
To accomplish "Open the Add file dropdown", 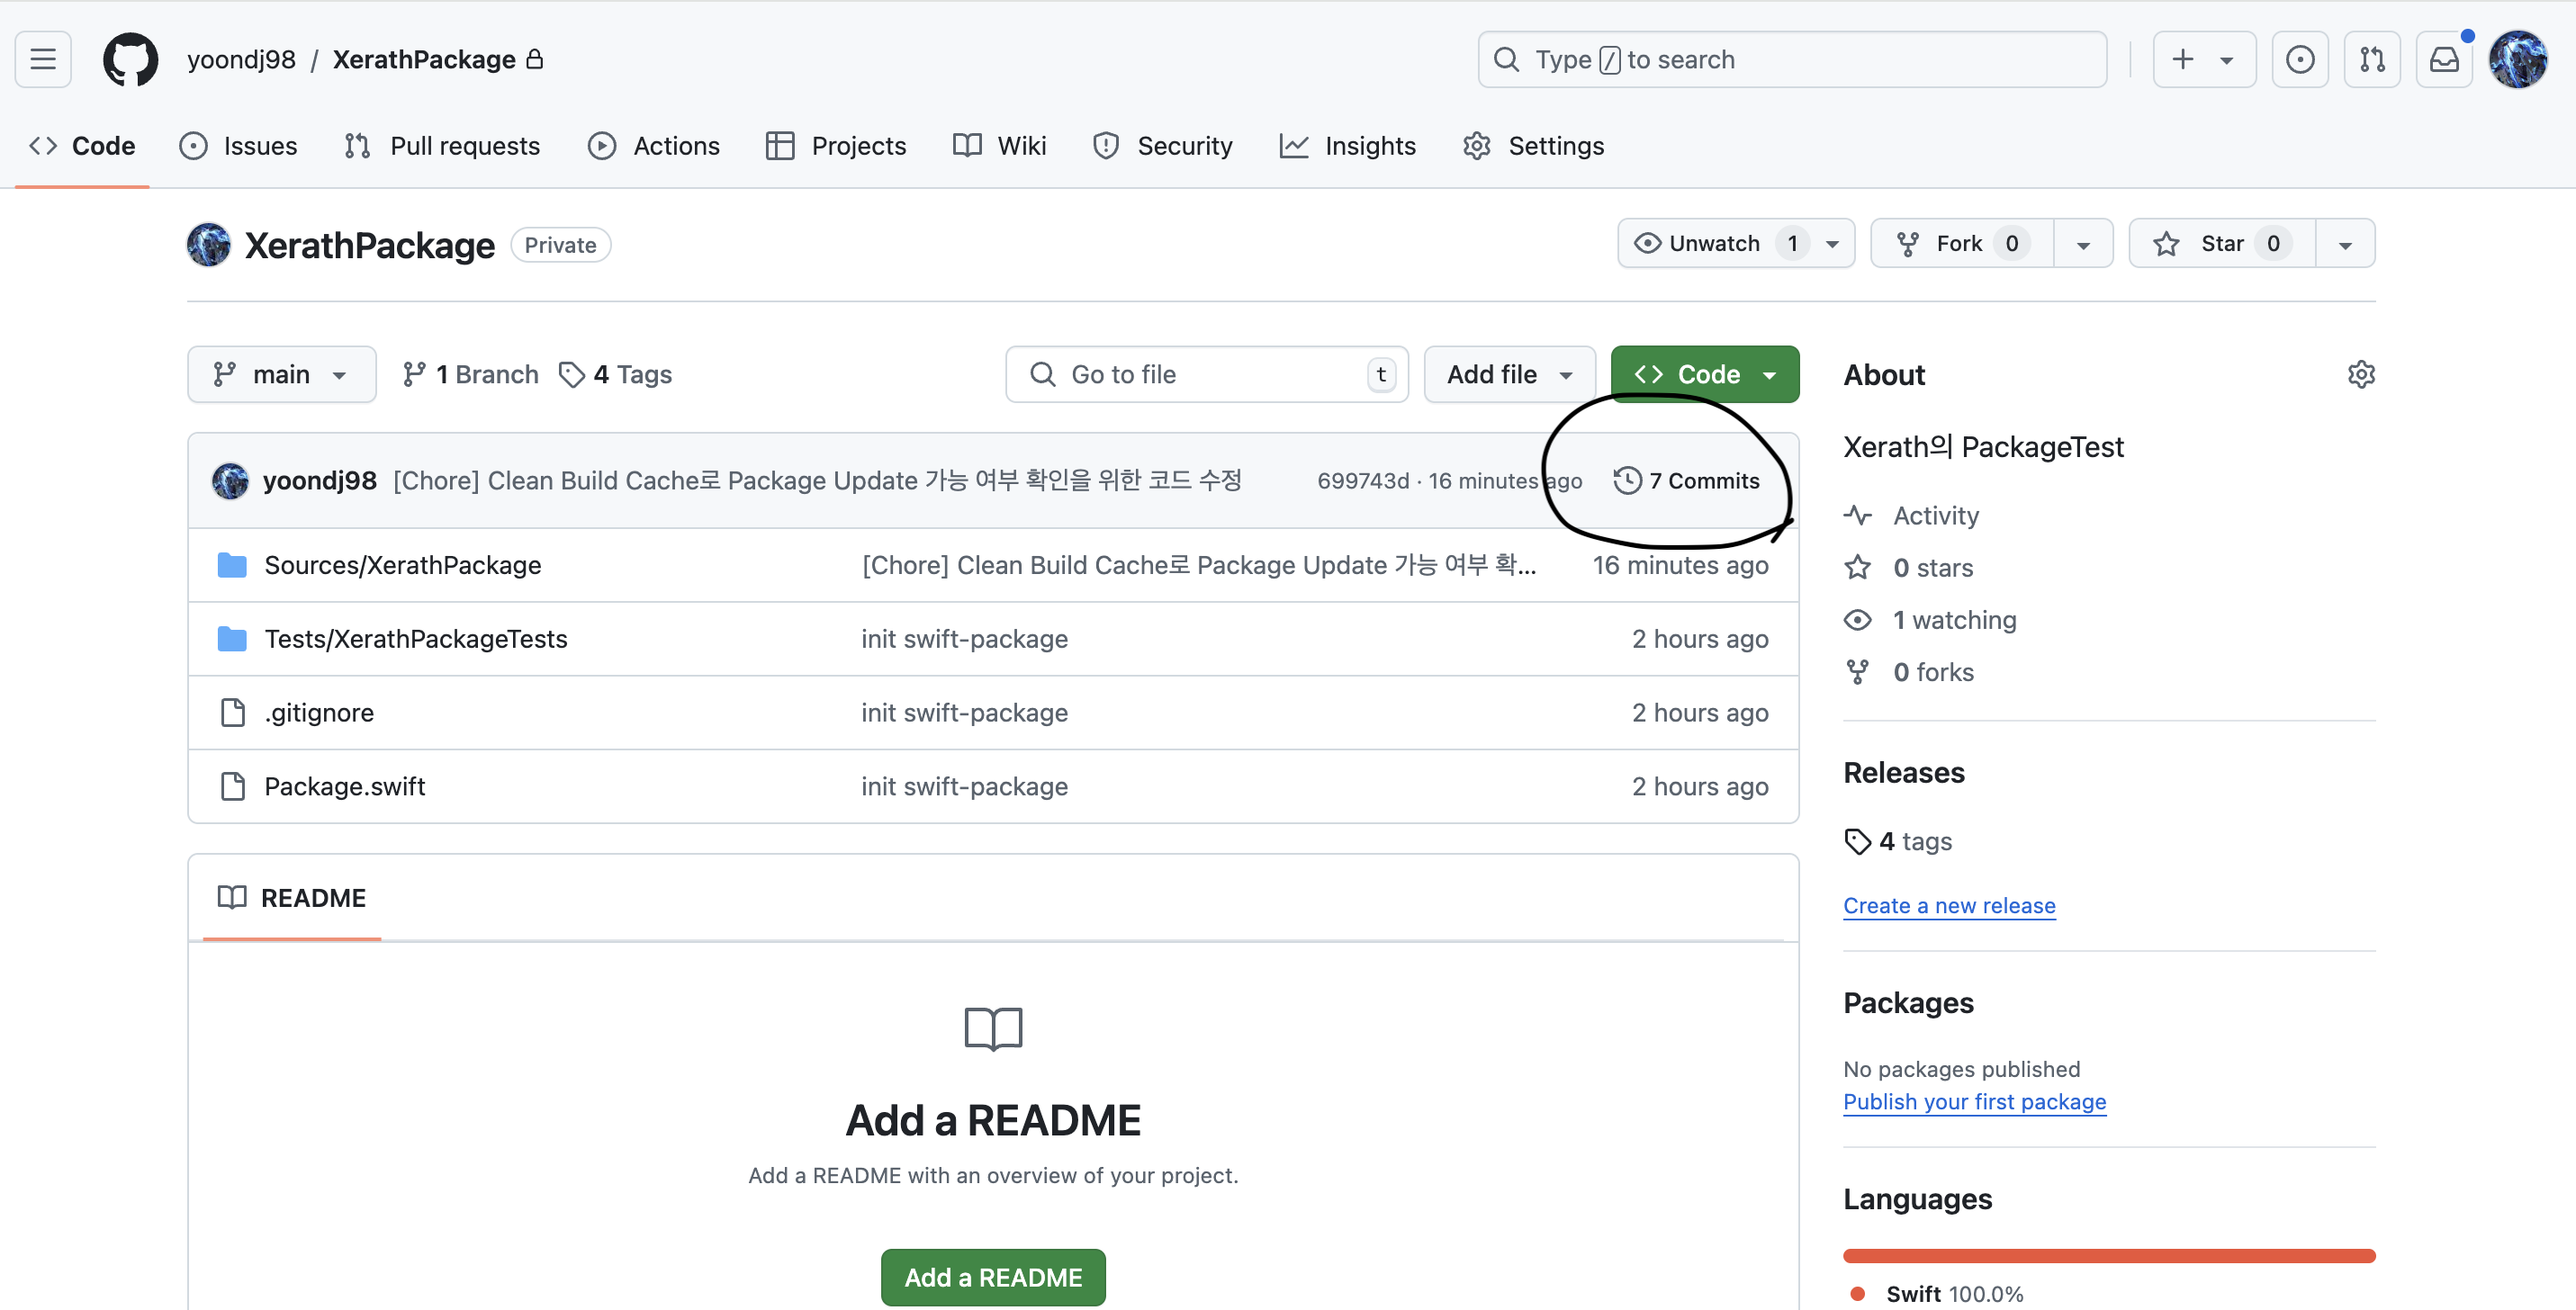I will [x=1509, y=374].
